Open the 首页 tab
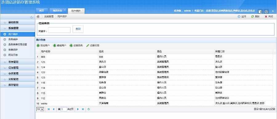Screen dimensions: 277x119 pos(42,11)
